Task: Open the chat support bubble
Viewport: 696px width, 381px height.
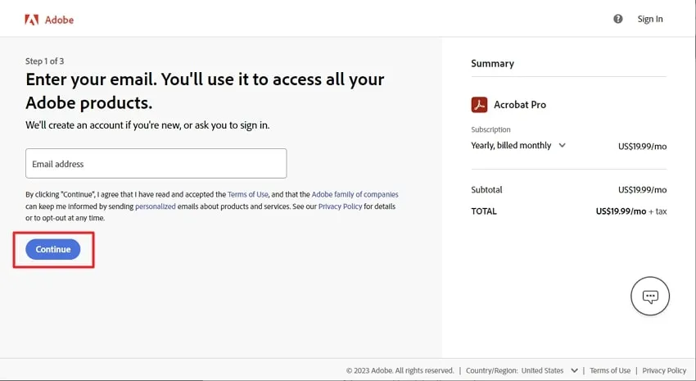Action: (x=650, y=296)
